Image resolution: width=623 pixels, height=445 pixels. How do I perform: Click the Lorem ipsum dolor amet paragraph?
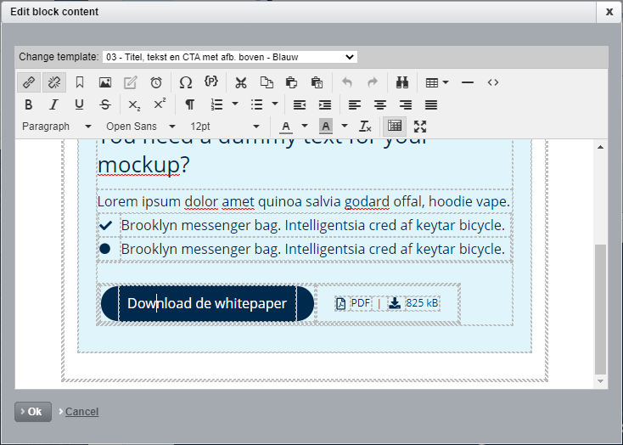304,201
